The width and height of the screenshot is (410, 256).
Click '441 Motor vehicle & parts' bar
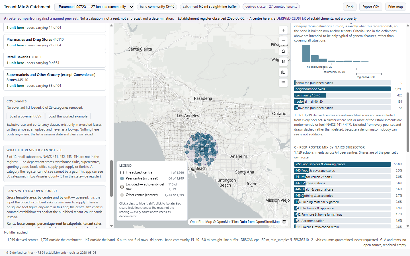tap(343, 177)
